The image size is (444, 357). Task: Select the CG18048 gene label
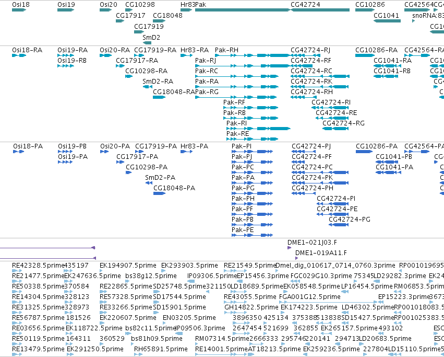point(167,15)
